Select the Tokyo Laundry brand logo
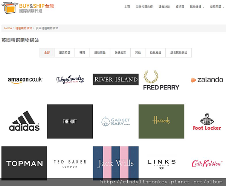226x186 pixels. pyautogui.click(x=70, y=79)
